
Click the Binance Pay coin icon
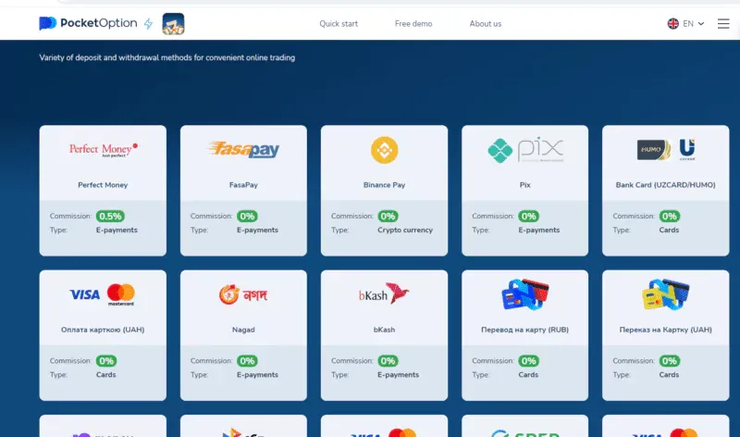tap(384, 150)
